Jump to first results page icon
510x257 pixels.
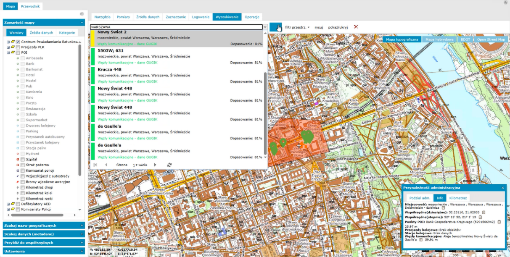coord(95,165)
